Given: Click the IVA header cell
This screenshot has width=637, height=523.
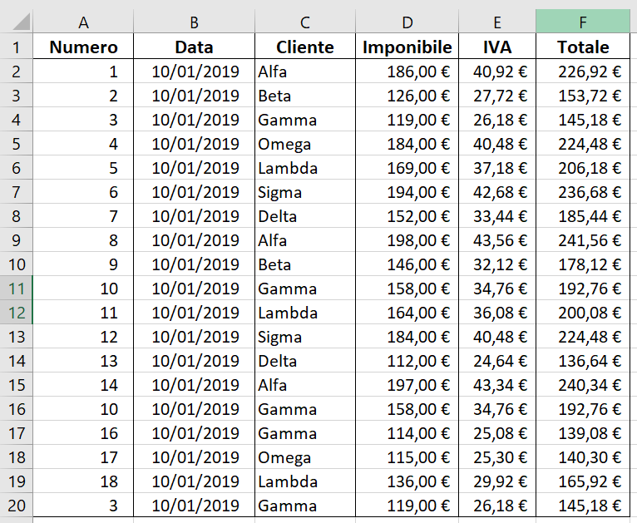Looking at the screenshot, I should 497,47.
